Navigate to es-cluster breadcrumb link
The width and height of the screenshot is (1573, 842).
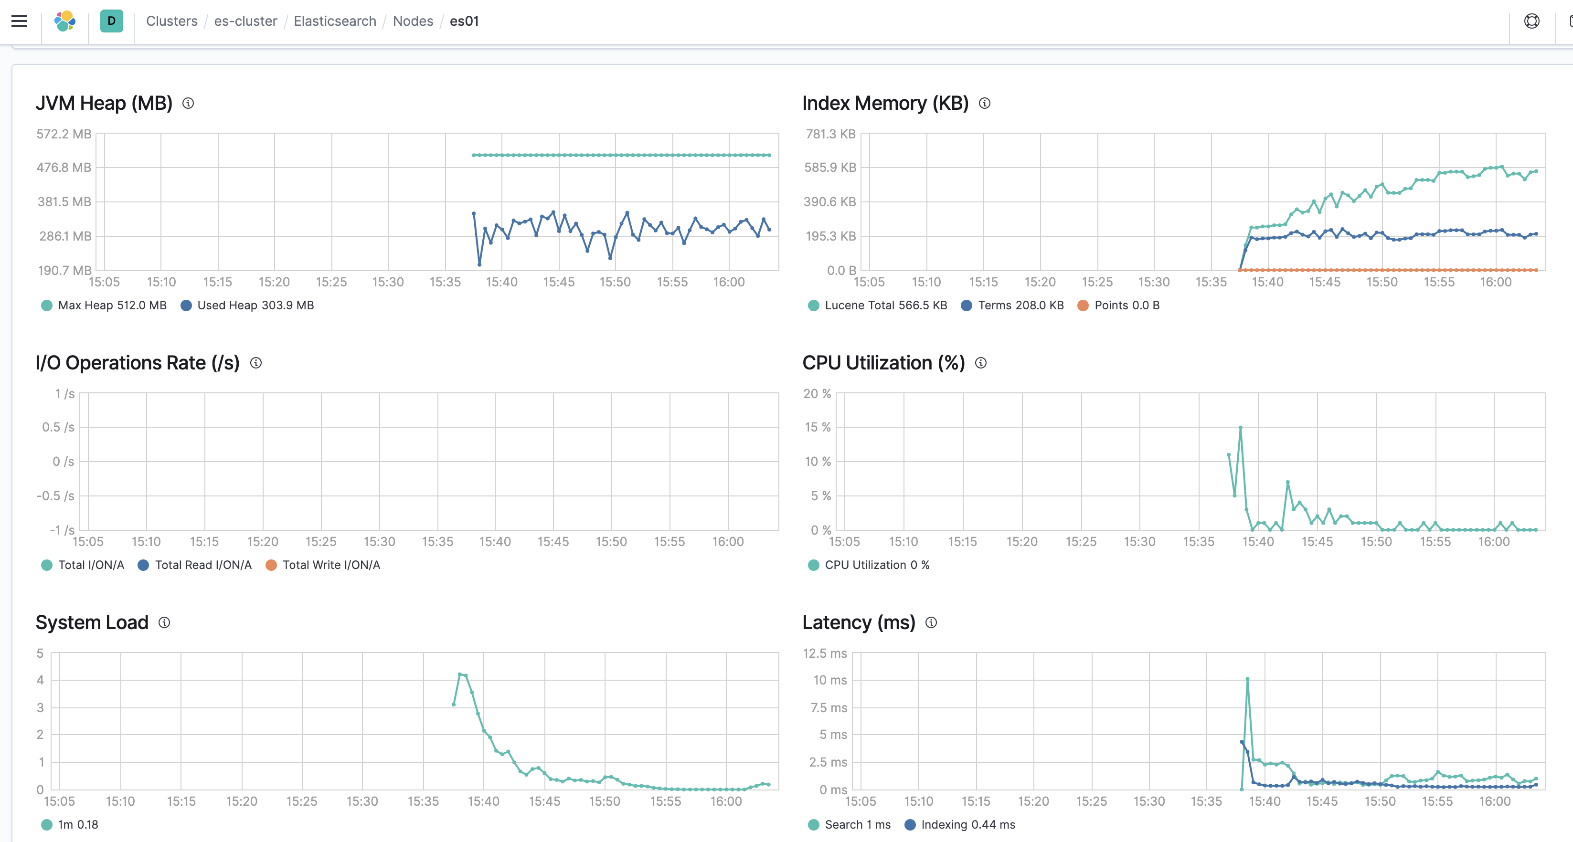click(x=245, y=21)
